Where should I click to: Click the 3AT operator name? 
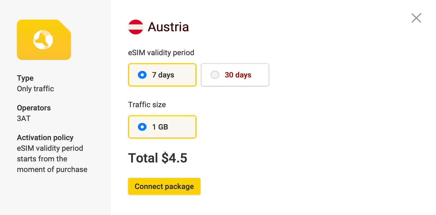pyautogui.click(x=24, y=118)
